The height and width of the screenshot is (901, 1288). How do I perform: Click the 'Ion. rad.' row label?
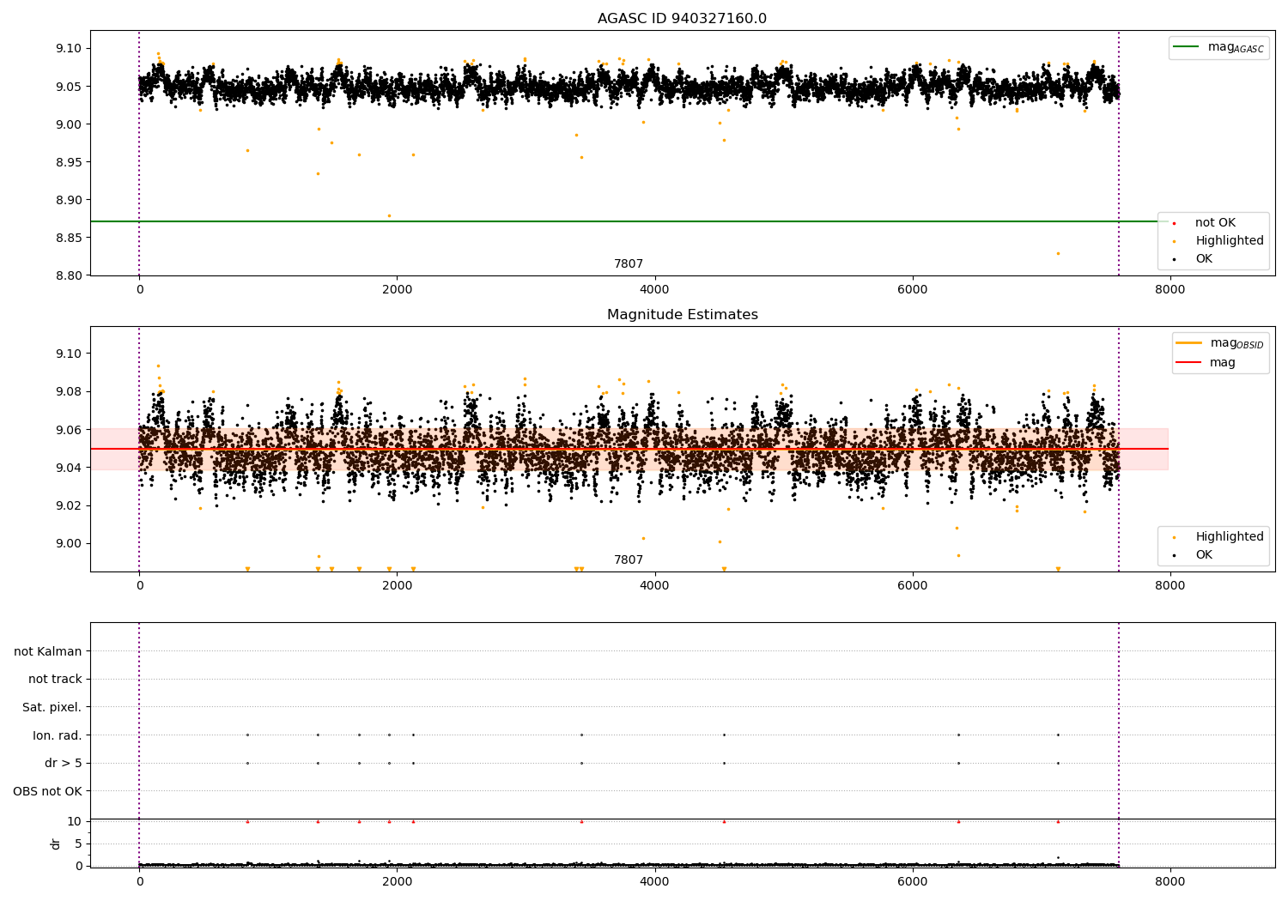click(58, 735)
